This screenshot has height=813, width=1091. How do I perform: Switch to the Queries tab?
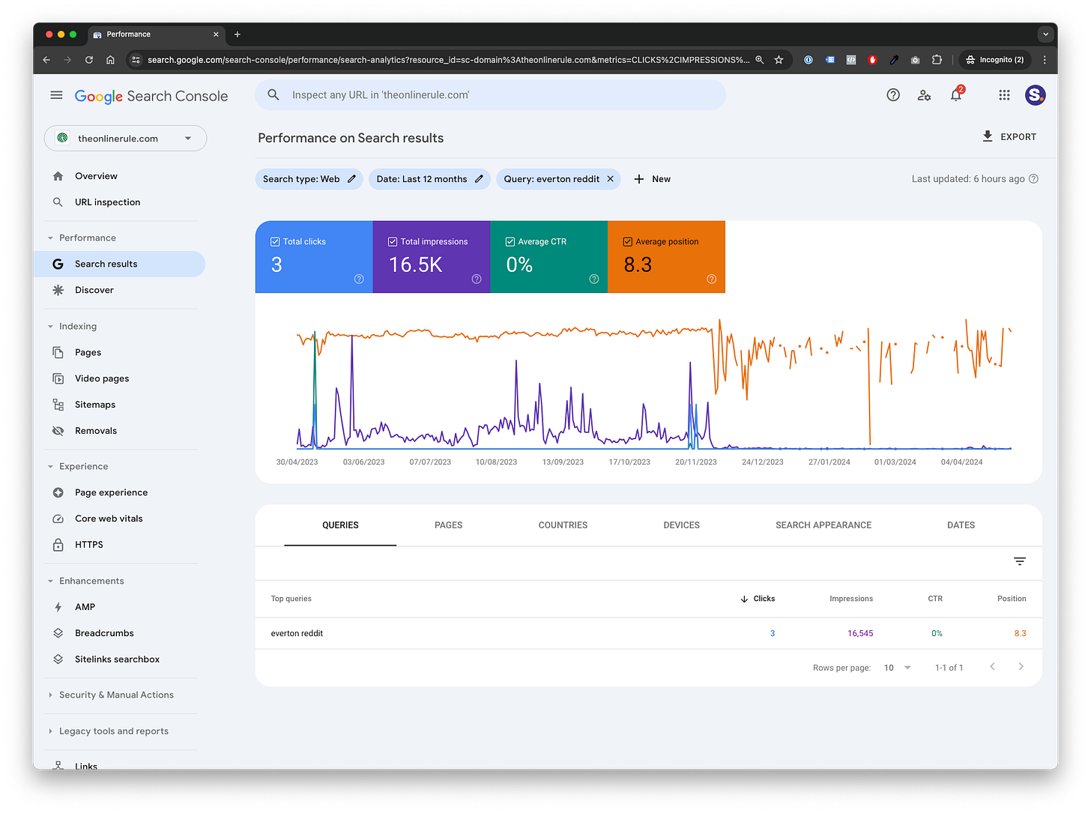(340, 525)
